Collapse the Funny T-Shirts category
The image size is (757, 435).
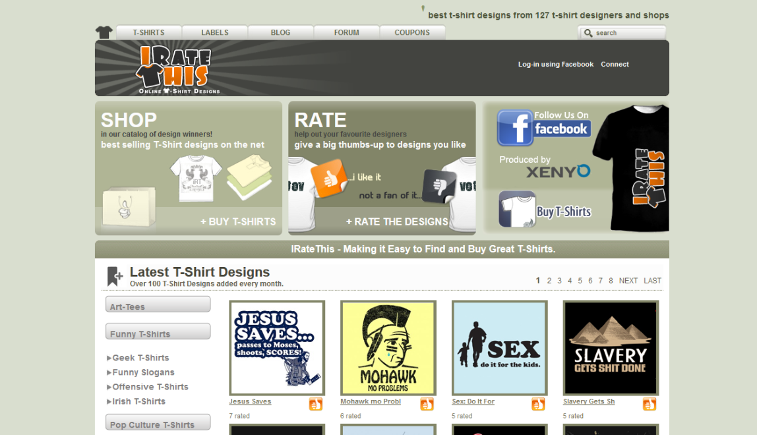(158, 332)
